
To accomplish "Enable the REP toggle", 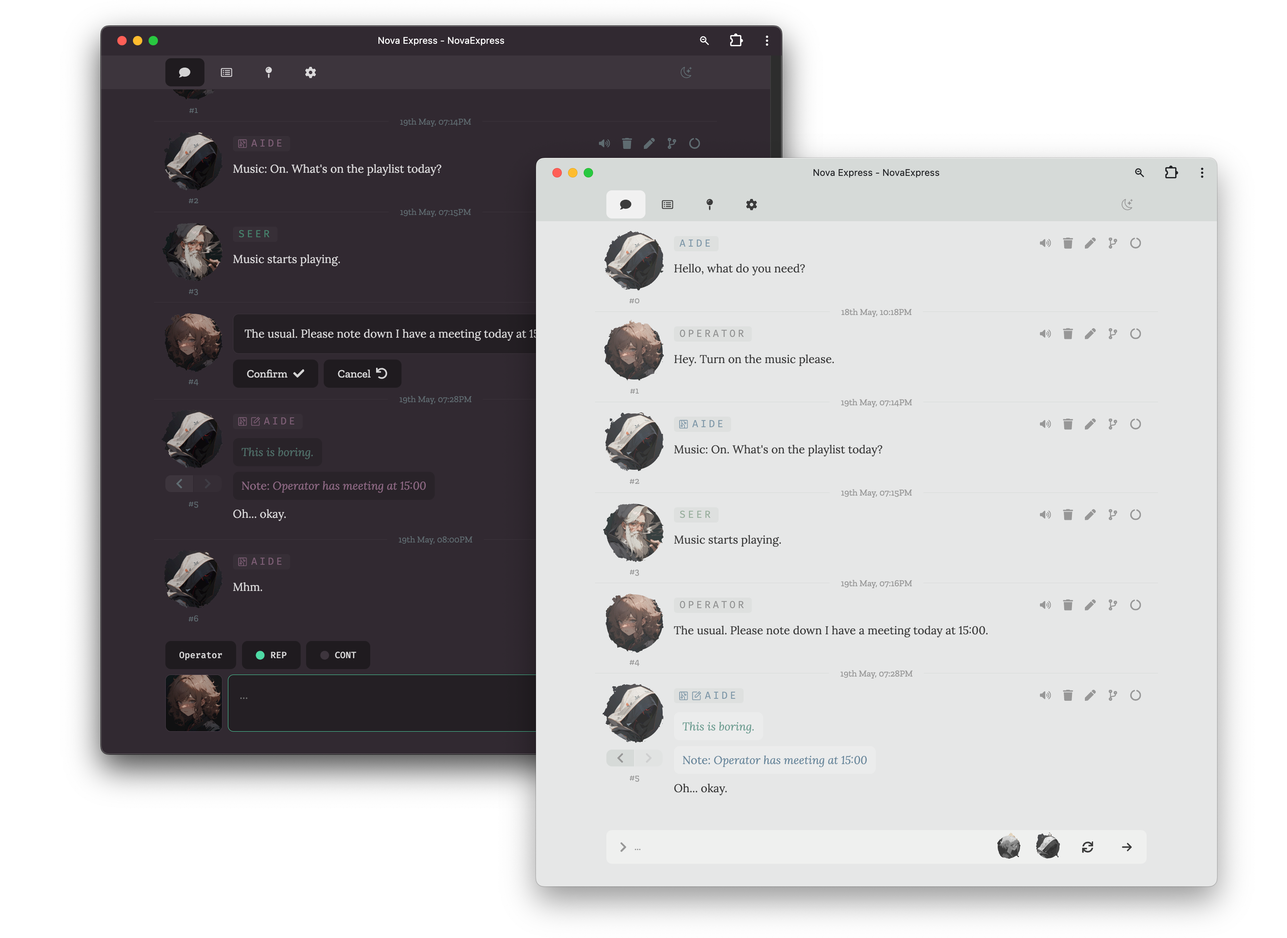I will point(271,655).
